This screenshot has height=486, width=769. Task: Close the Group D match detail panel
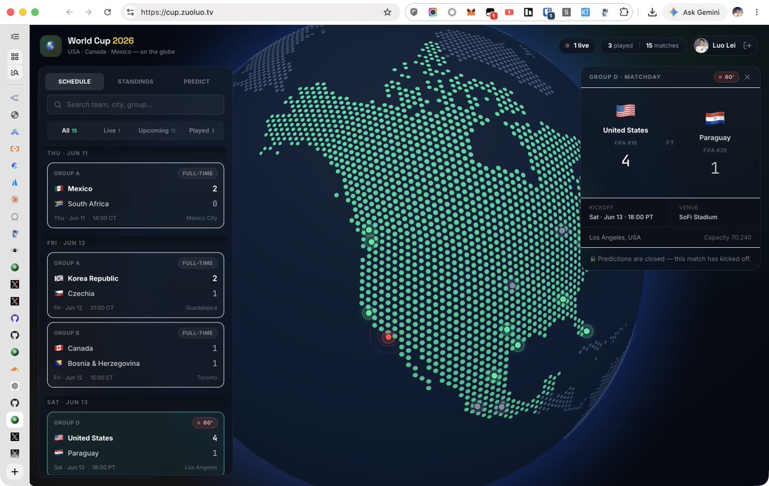[747, 77]
